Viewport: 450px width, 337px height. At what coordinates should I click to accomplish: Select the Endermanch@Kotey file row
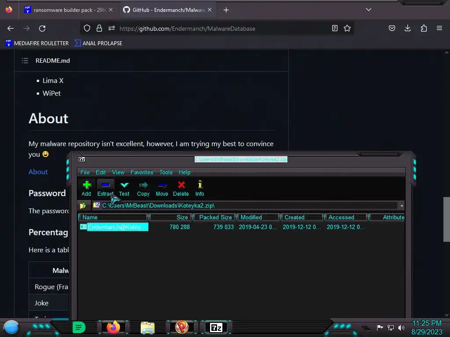(x=114, y=227)
